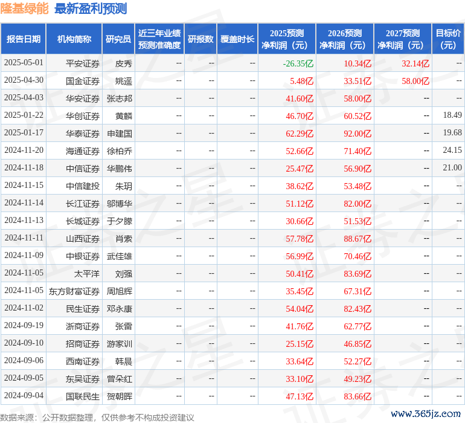Click the 目标价(元) column header
The image size is (465, 423).
pos(448,39)
